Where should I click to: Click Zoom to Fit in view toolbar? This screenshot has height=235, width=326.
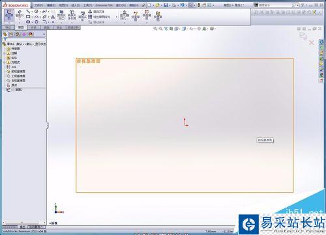point(155,29)
